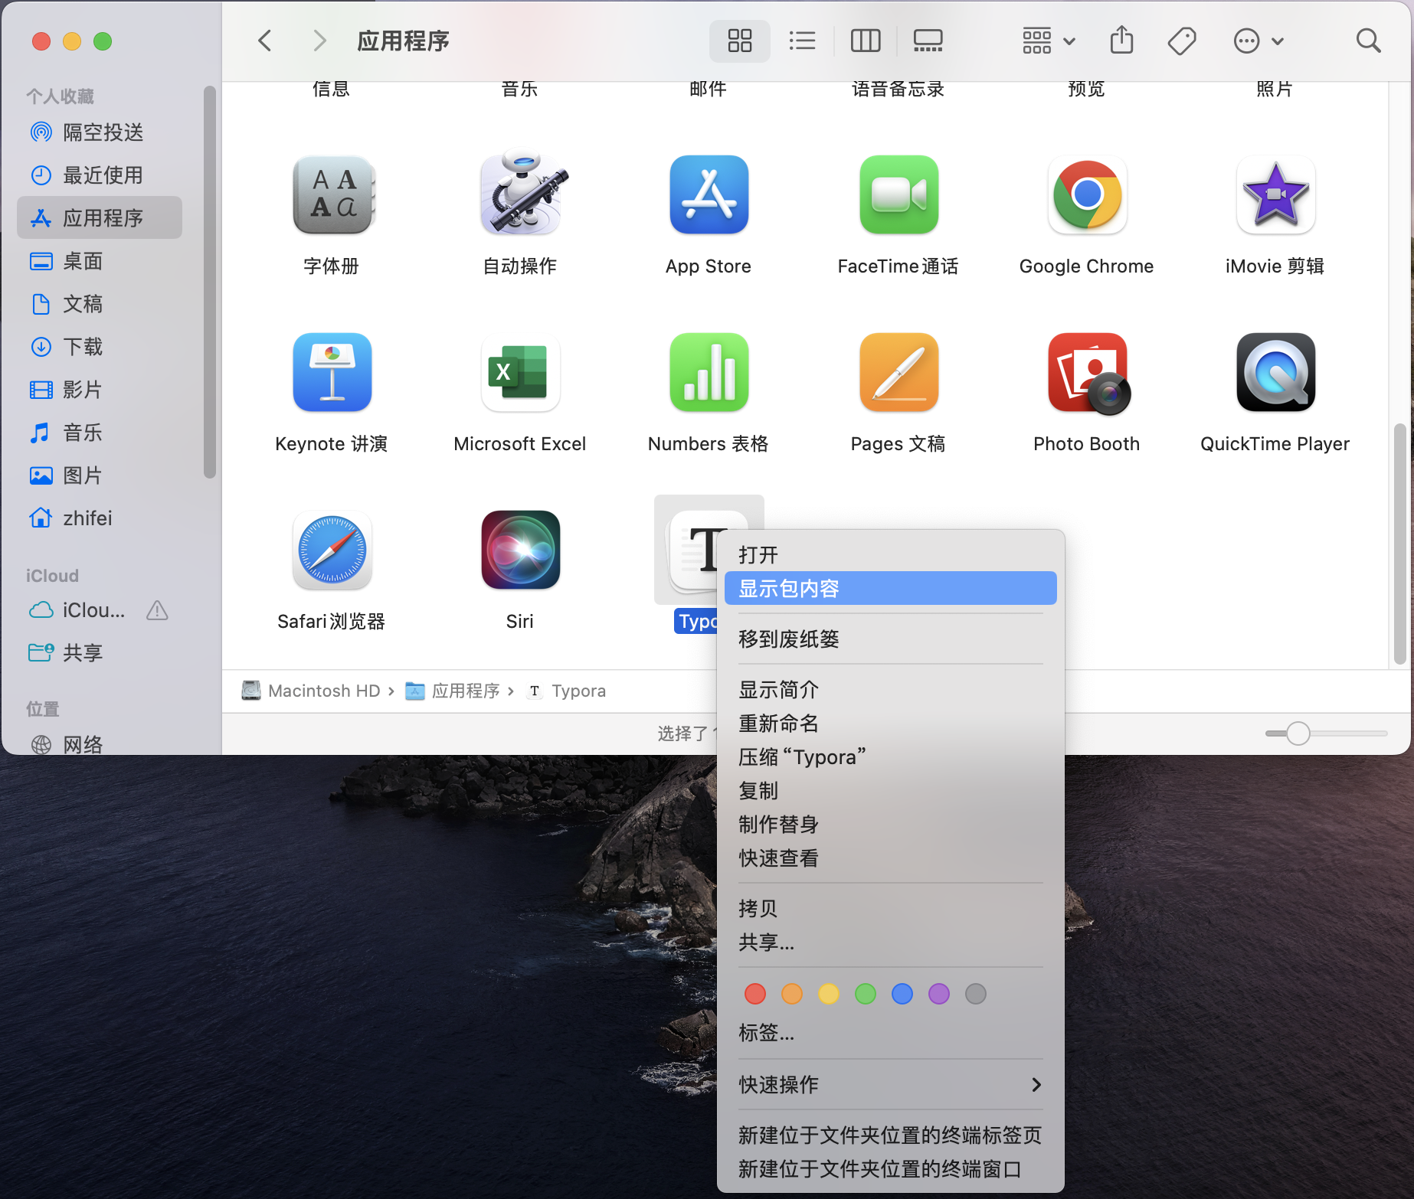This screenshot has height=1199, width=1414.
Task: Click the Share toolbar icon
Action: pyautogui.click(x=1121, y=40)
